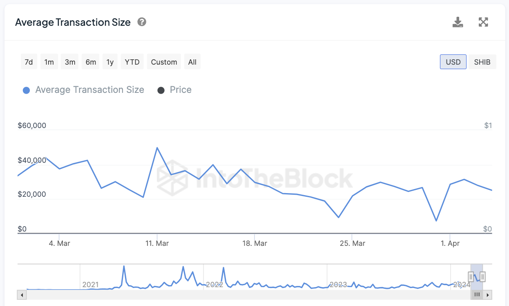This screenshot has width=509, height=306.
Task: Click the left navigator range handle
Action: (471, 277)
